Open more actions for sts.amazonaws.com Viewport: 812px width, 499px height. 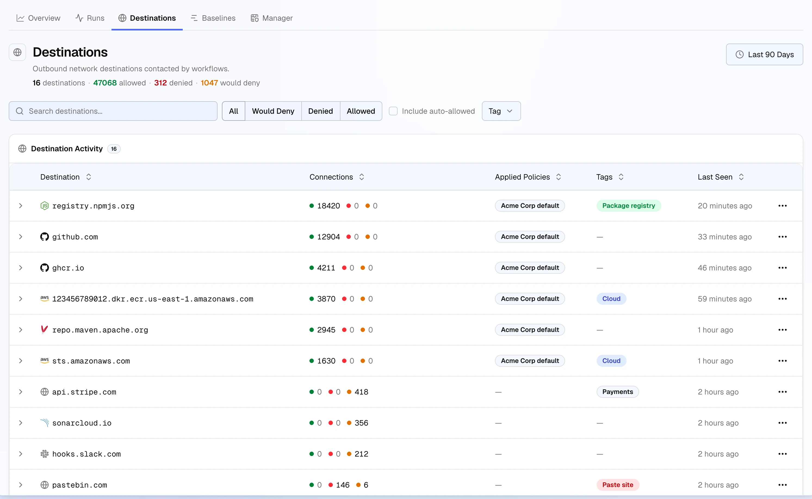coord(782,361)
